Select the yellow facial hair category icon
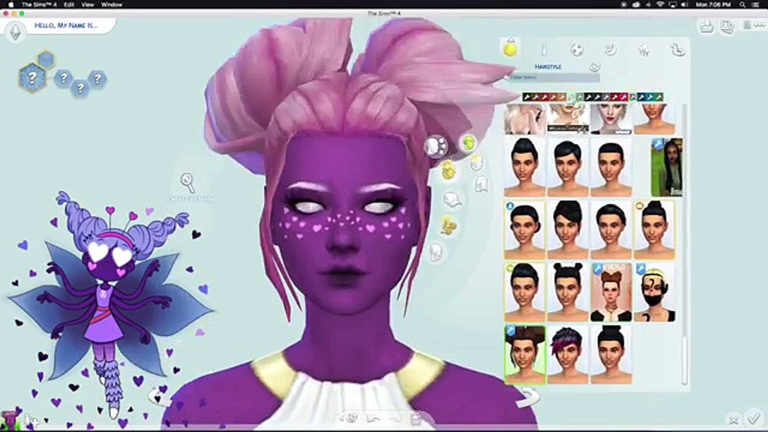 click(x=448, y=170)
